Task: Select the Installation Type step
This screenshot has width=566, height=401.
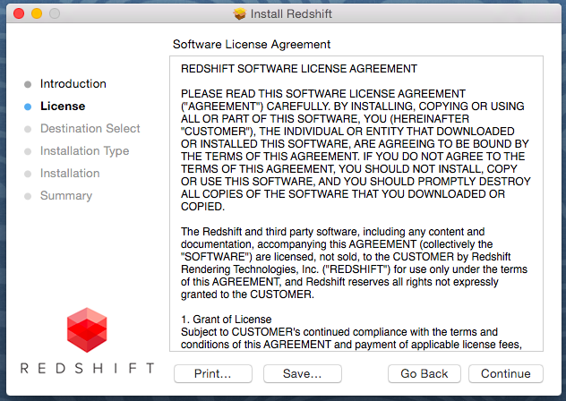Action: [x=84, y=151]
